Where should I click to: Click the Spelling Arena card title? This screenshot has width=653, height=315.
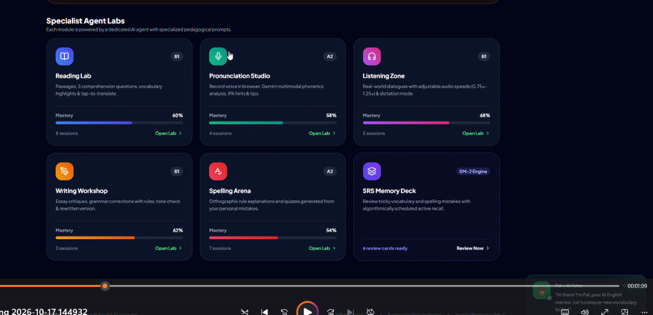[x=230, y=191]
